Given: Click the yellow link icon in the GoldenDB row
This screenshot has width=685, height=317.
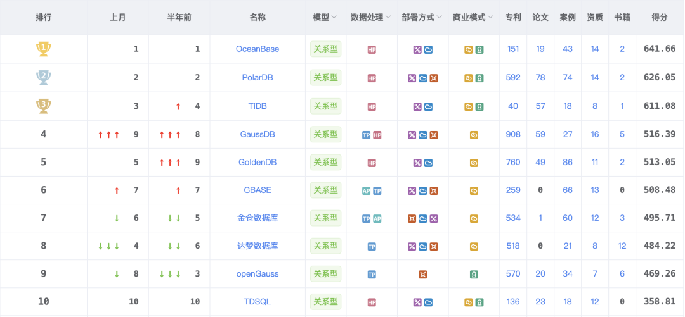Looking at the screenshot, I should point(474,163).
